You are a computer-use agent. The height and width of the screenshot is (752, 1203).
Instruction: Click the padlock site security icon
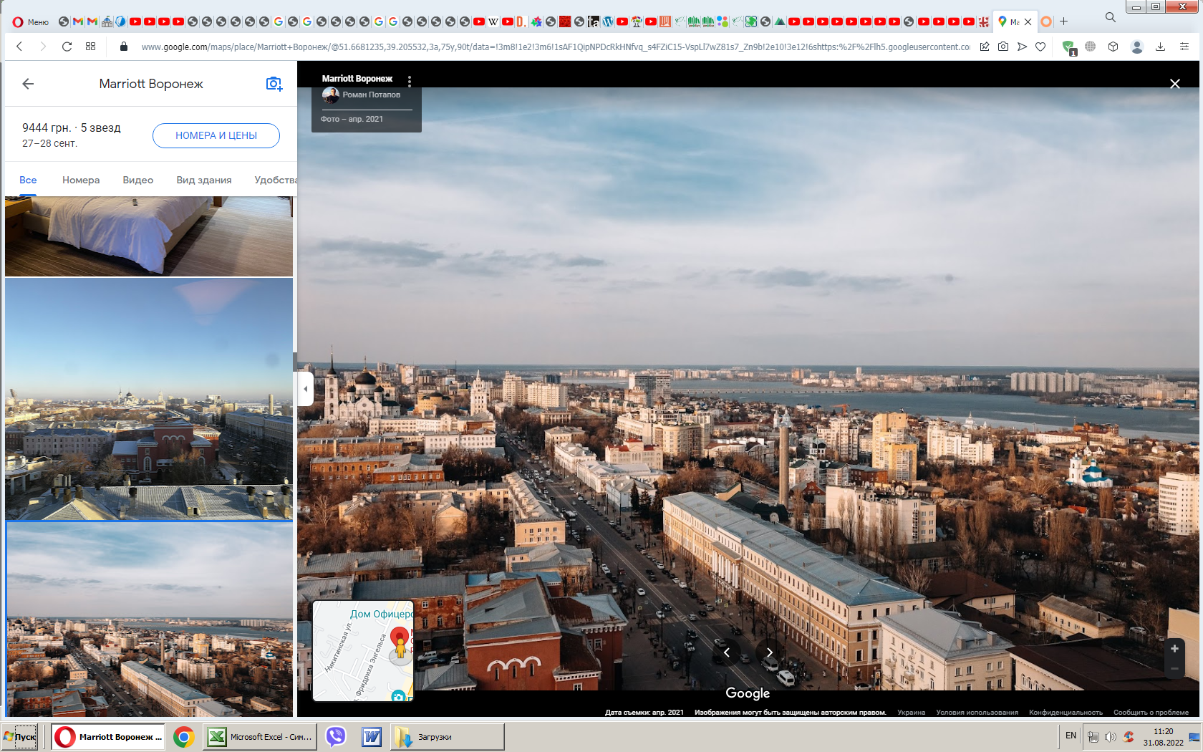(124, 47)
